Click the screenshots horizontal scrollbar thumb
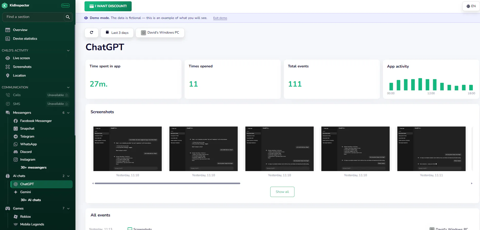 coord(167,183)
